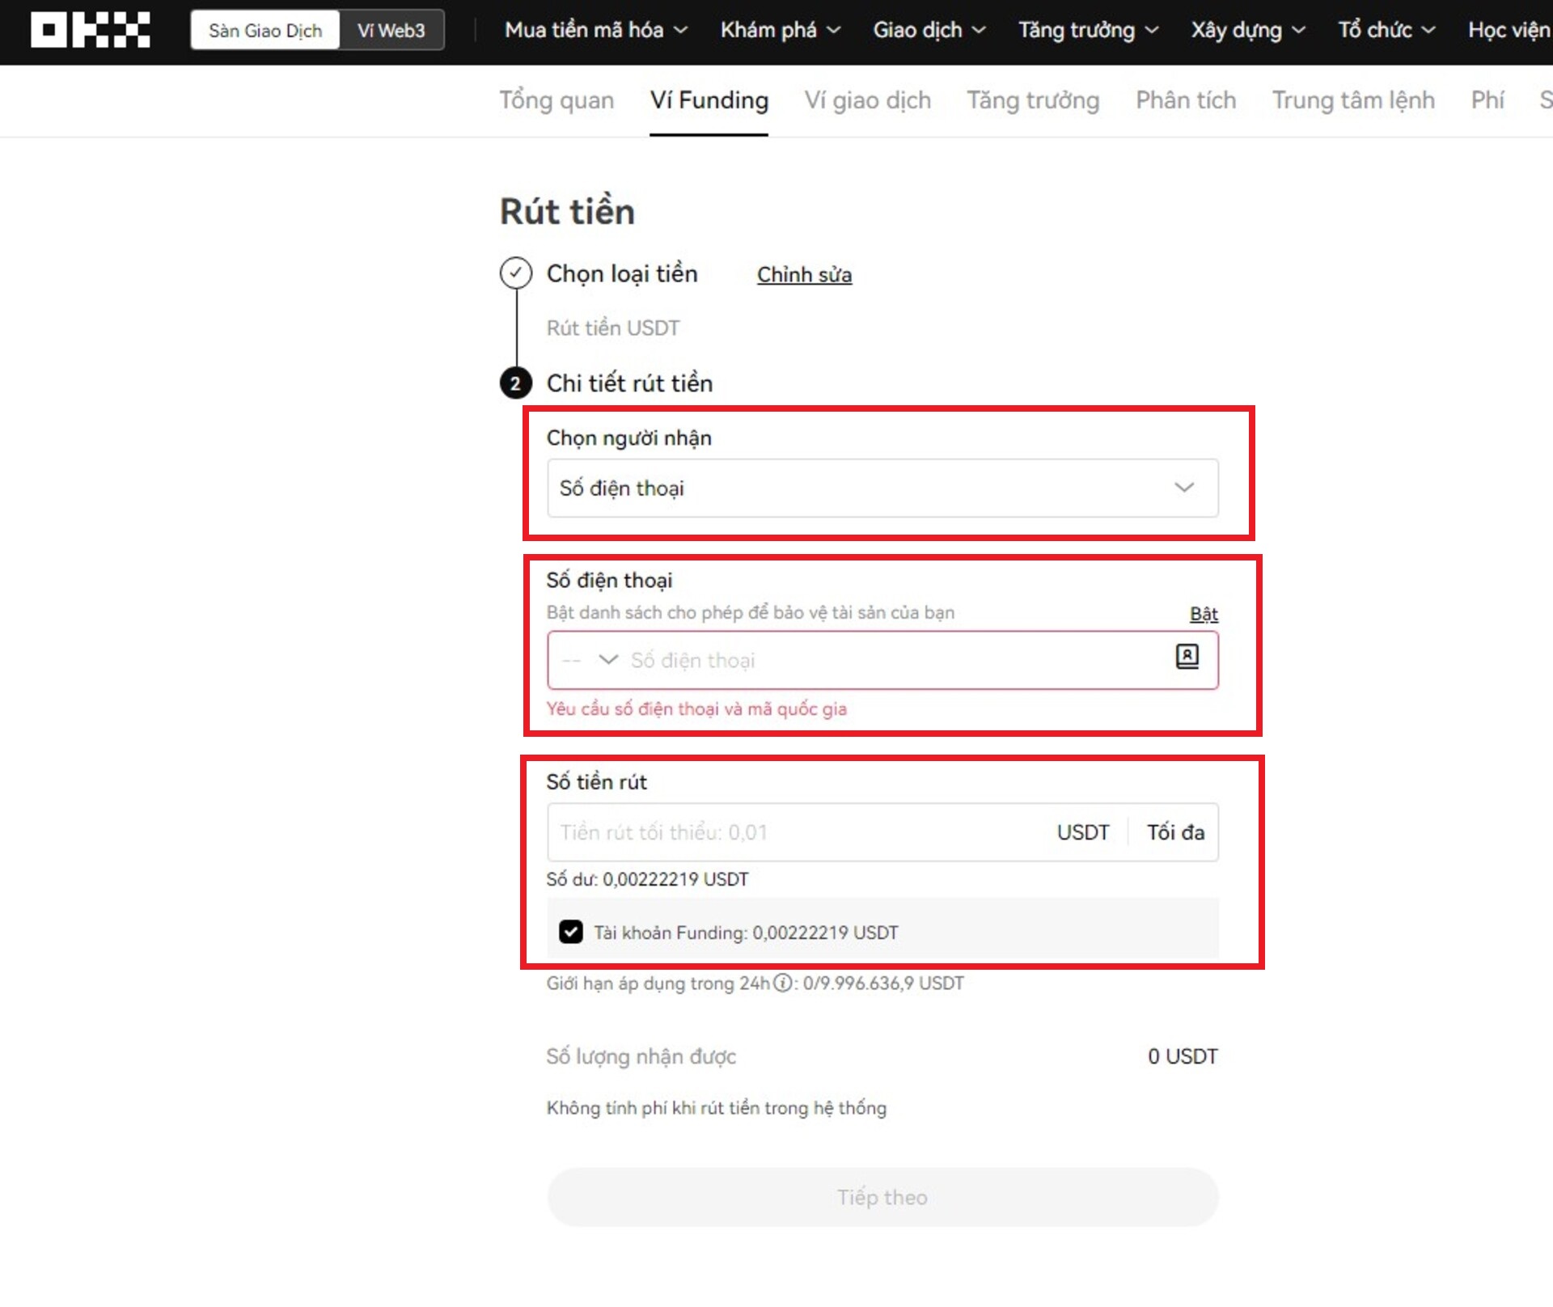
Task: Click the Giới hạn áp dụng trong 24h text
Action: point(658,983)
